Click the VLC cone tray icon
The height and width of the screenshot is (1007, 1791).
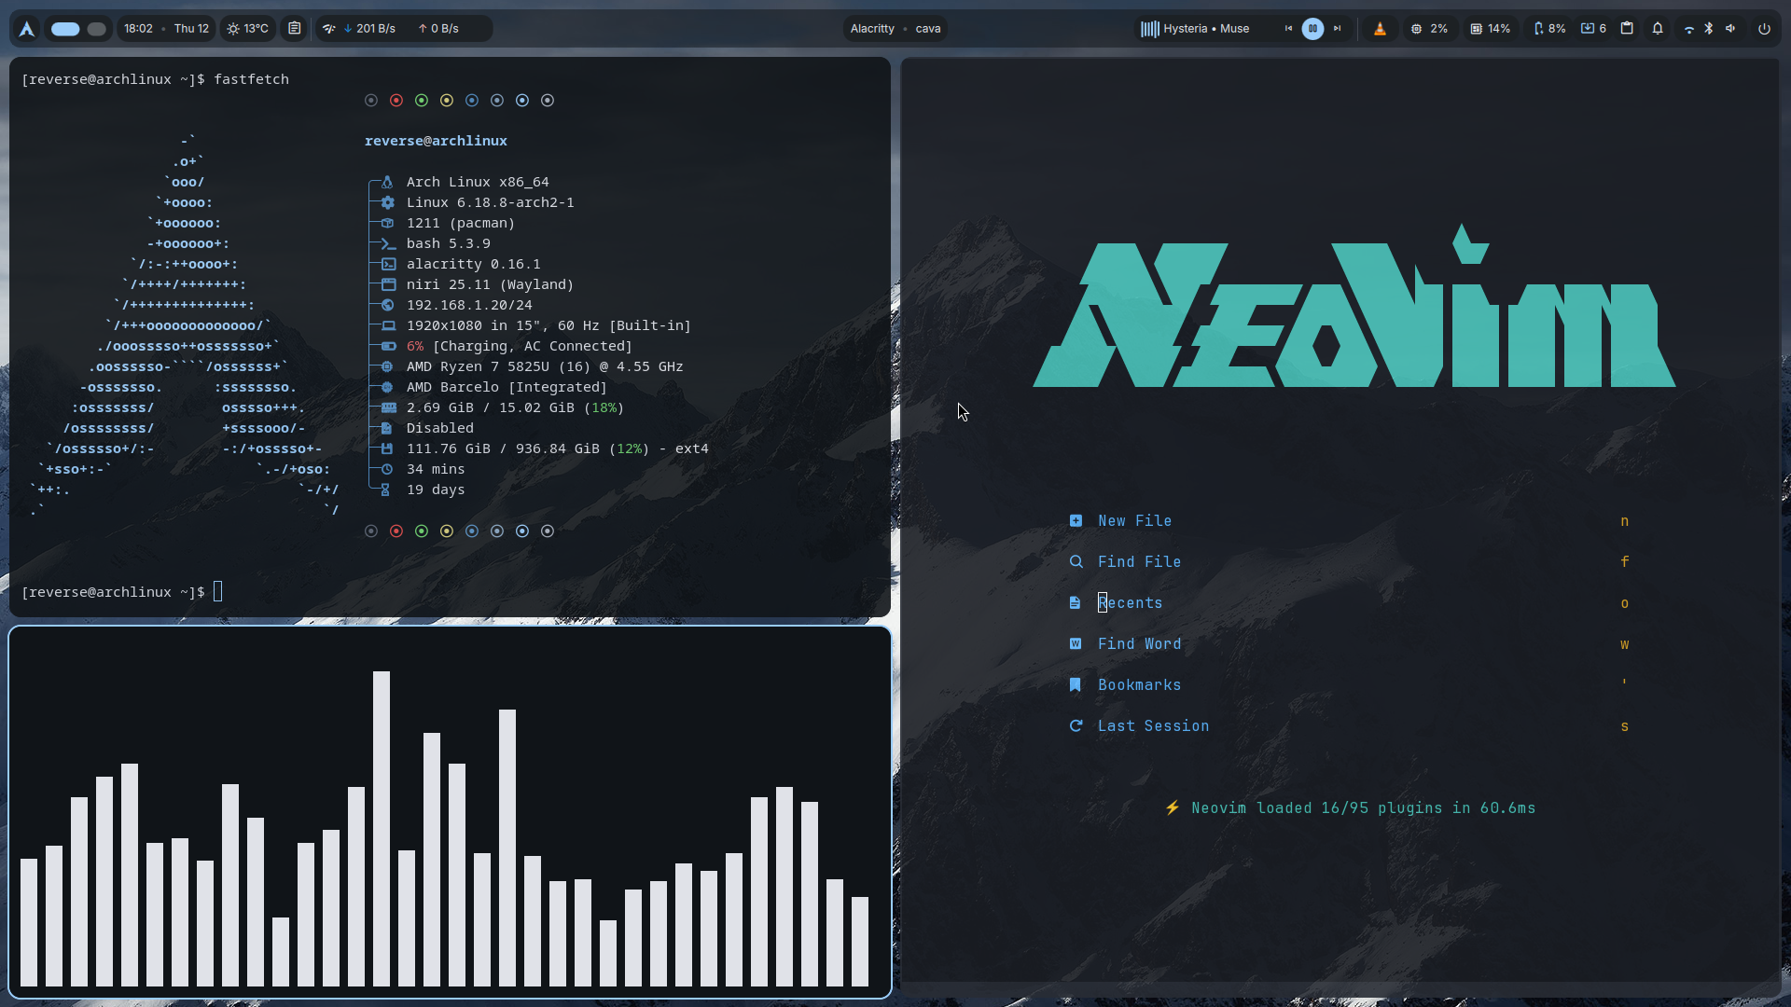[1380, 29]
